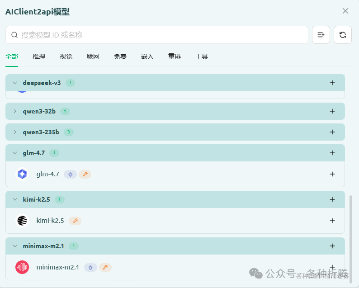Collapse the glm-4.7 group

pyautogui.click(x=15, y=153)
